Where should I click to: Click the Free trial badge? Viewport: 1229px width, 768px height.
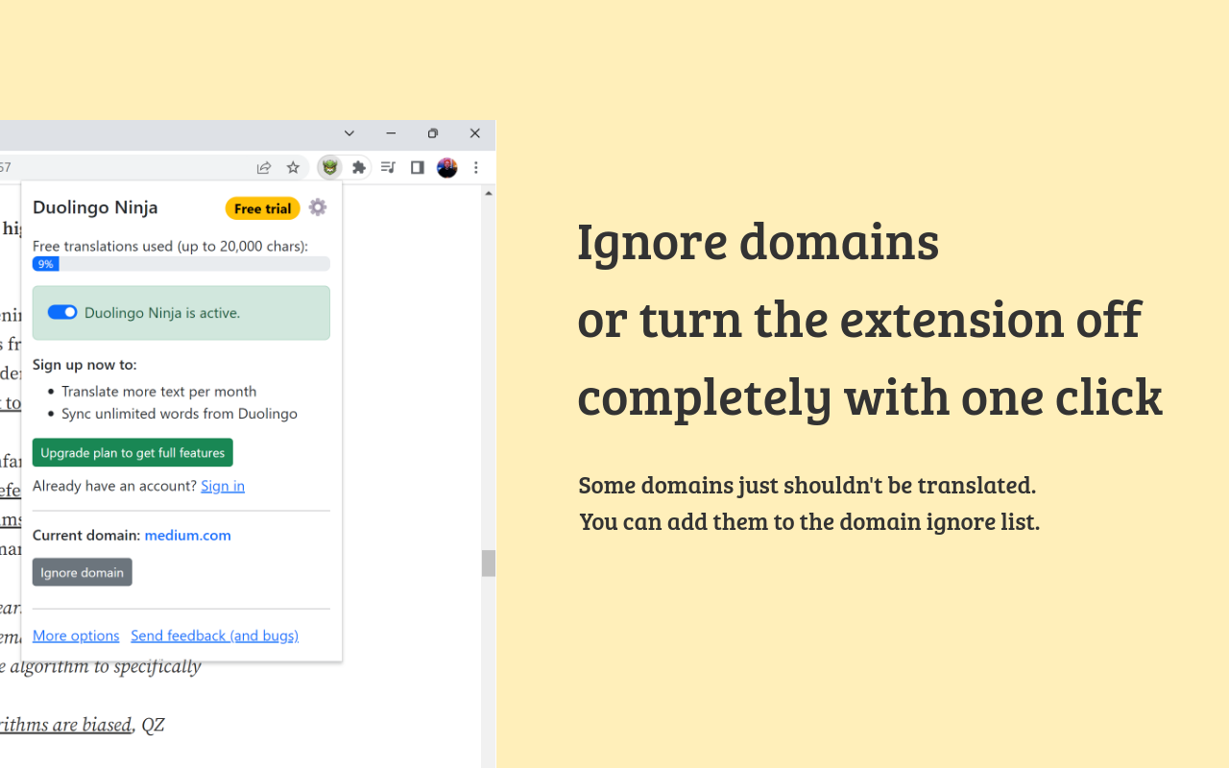coord(263,208)
